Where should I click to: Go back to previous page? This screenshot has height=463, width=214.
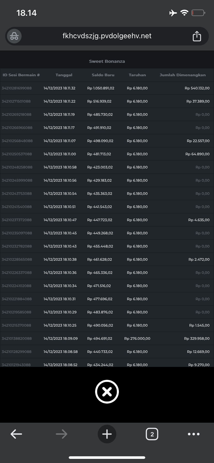(16, 434)
